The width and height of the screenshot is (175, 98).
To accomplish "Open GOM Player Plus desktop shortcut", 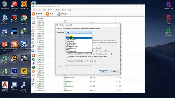I will tap(14, 47).
